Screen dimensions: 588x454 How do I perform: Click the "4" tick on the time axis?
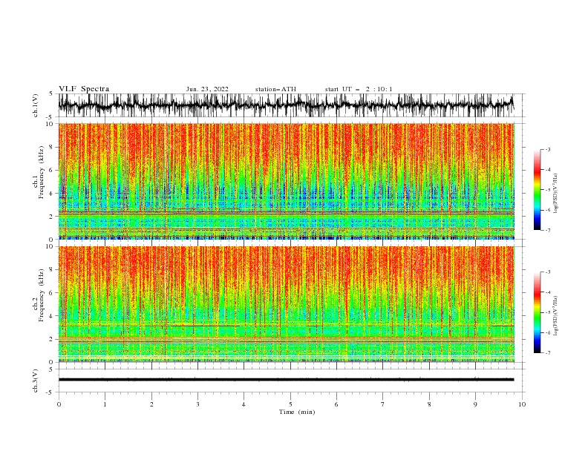[x=244, y=404]
